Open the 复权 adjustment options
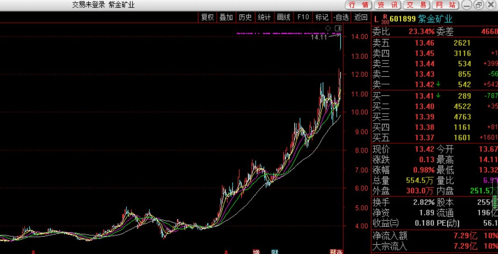This screenshot has height=254, width=498. click(x=208, y=17)
